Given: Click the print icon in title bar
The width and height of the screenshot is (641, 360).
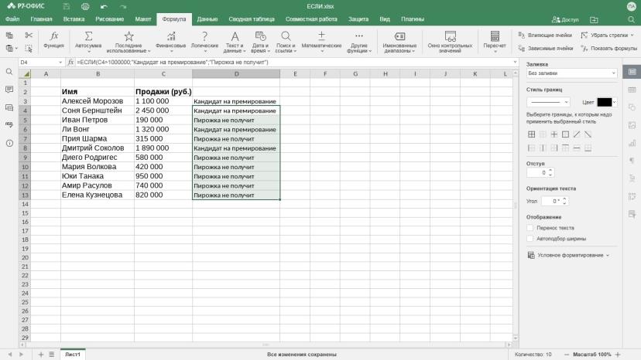Looking at the screenshot, I should tap(85, 6).
